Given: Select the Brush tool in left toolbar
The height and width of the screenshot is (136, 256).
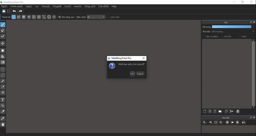Looking at the screenshot, I should [x=2, y=25].
